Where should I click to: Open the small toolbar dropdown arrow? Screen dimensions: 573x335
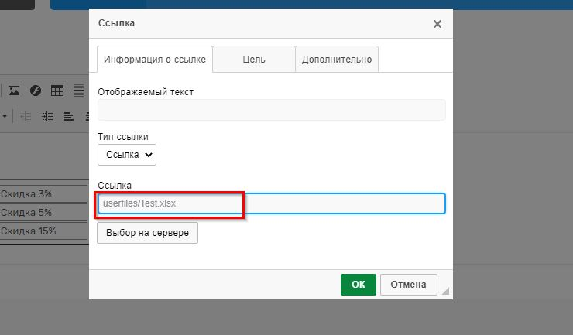(4, 116)
